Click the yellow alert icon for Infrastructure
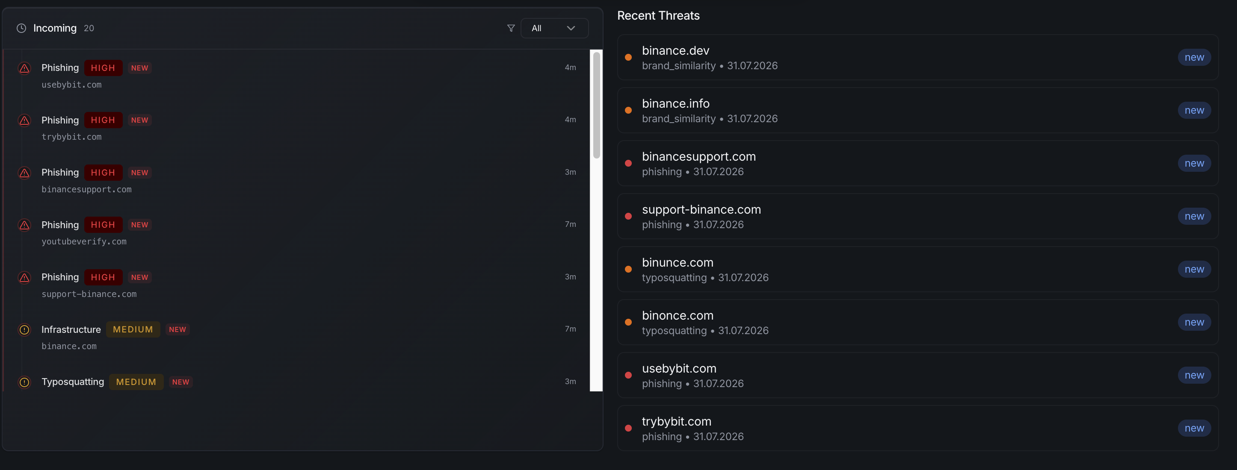The width and height of the screenshot is (1237, 470). [x=24, y=329]
